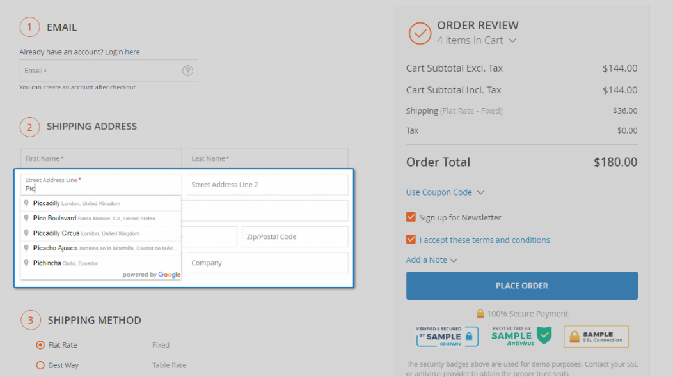
Task: Click the Verified & Secured by Sample badge
Action: tap(447, 336)
